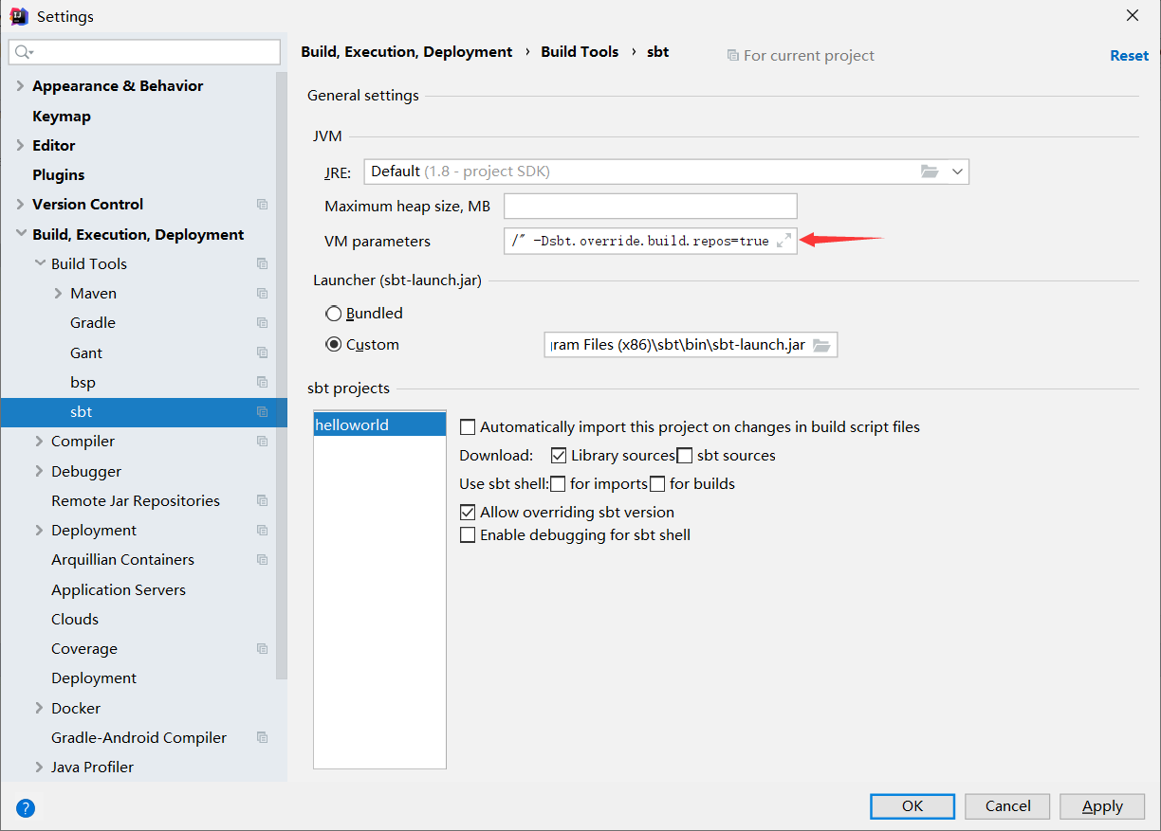Expand Appearance & Behavior section
The image size is (1161, 831).
click(20, 86)
